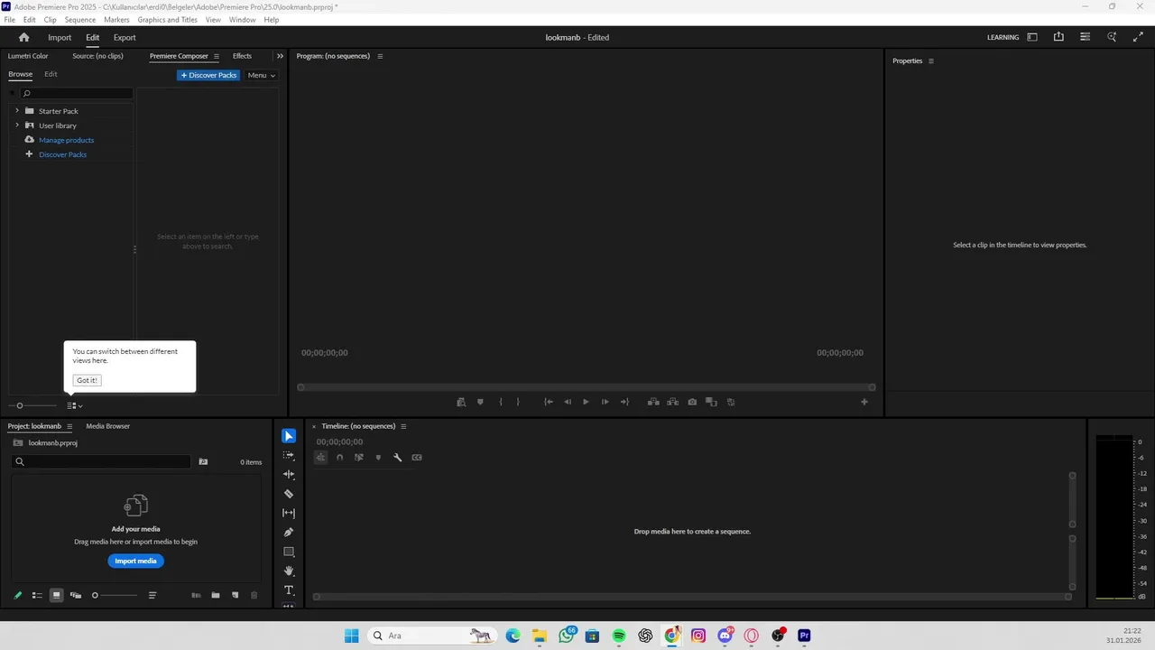Click the + Discover Packs button
This screenshot has width=1155, height=650.
click(208, 75)
